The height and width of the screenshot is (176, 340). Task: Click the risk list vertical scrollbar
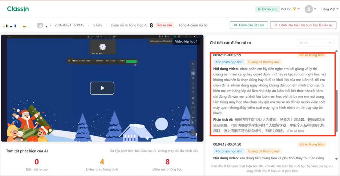[x=336, y=111]
